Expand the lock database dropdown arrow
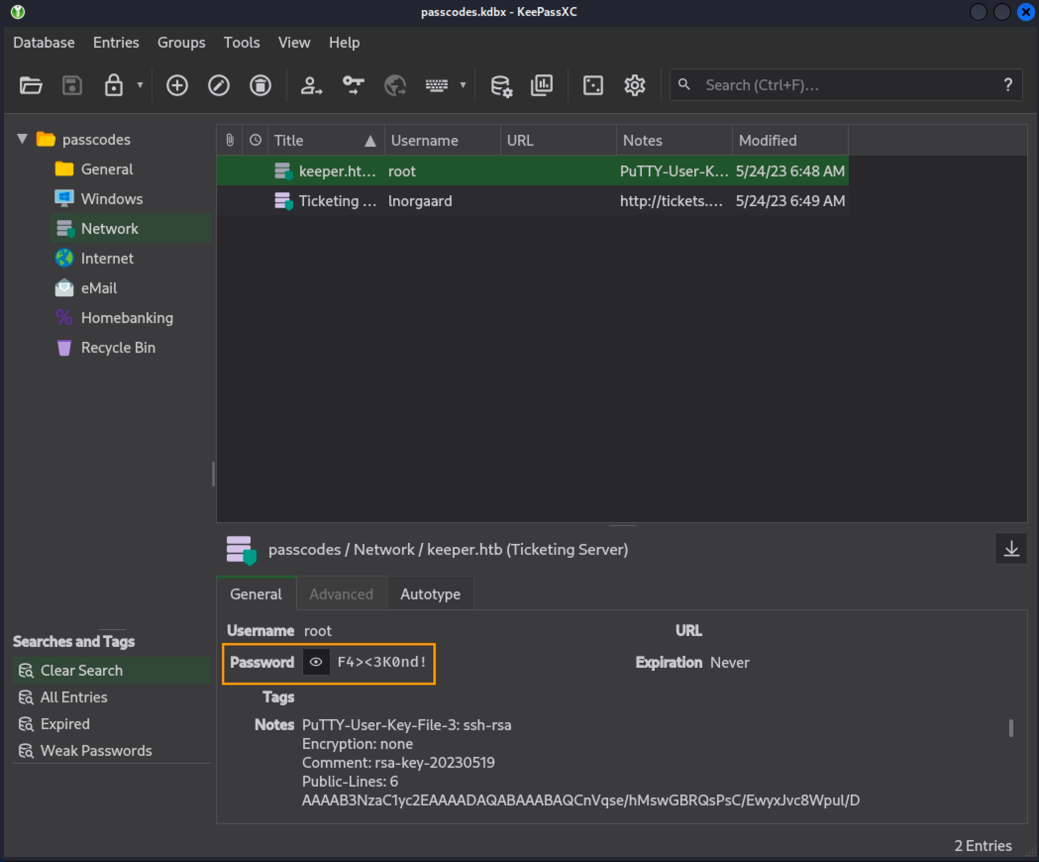The height and width of the screenshot is (862, 1039). point(140,85)
